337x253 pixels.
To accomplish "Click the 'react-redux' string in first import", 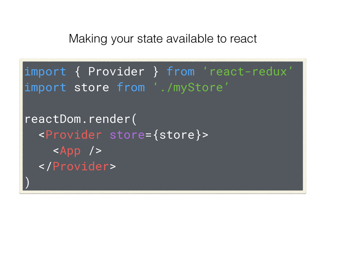I will (247, 71).
